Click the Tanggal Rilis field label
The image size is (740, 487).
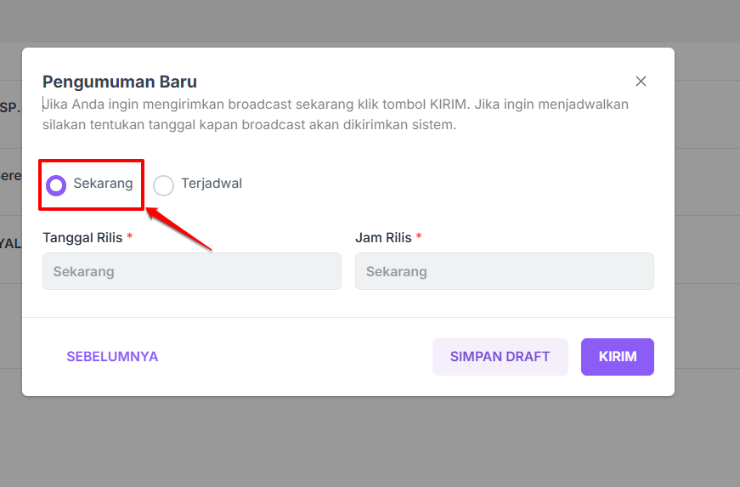point(82,238)
